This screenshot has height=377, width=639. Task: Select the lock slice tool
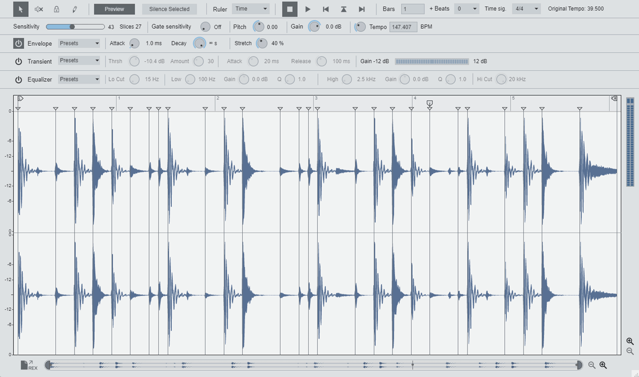56,9
